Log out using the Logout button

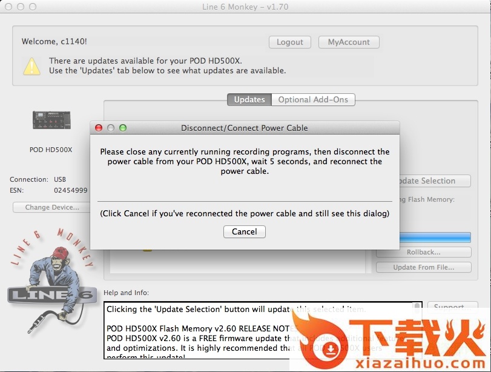289,42
